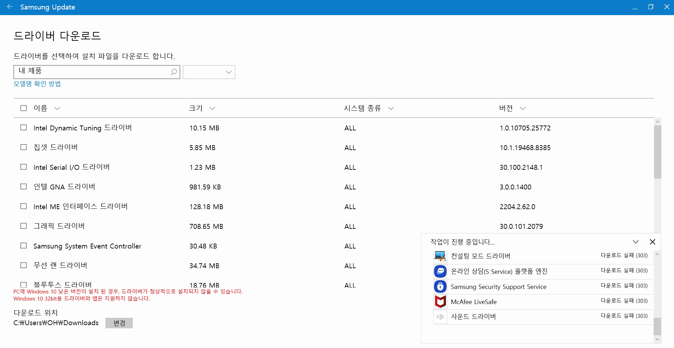Click the 버전 column header label
674x348 pixels.
(x=506, y=108)
